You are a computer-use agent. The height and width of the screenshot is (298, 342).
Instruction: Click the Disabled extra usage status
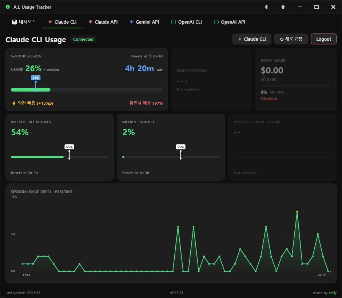coord(269,99)
